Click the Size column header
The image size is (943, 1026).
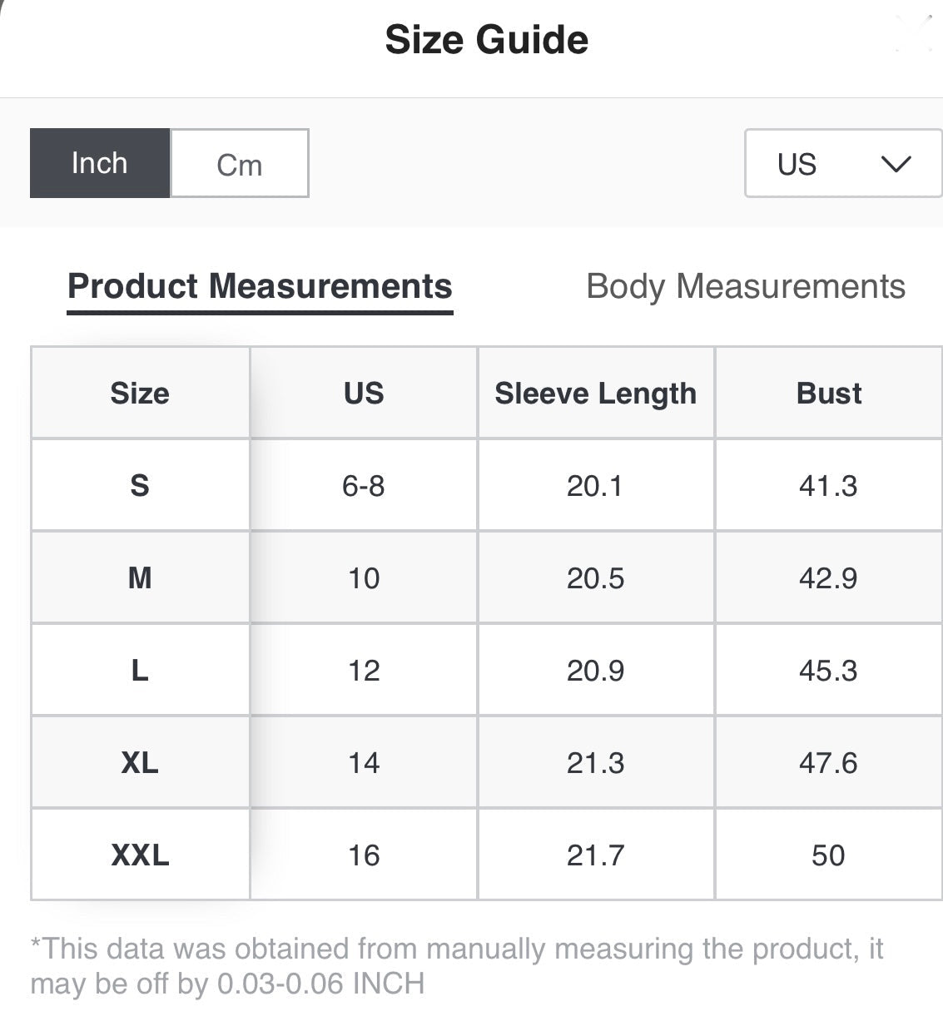[x=140, y=393]
